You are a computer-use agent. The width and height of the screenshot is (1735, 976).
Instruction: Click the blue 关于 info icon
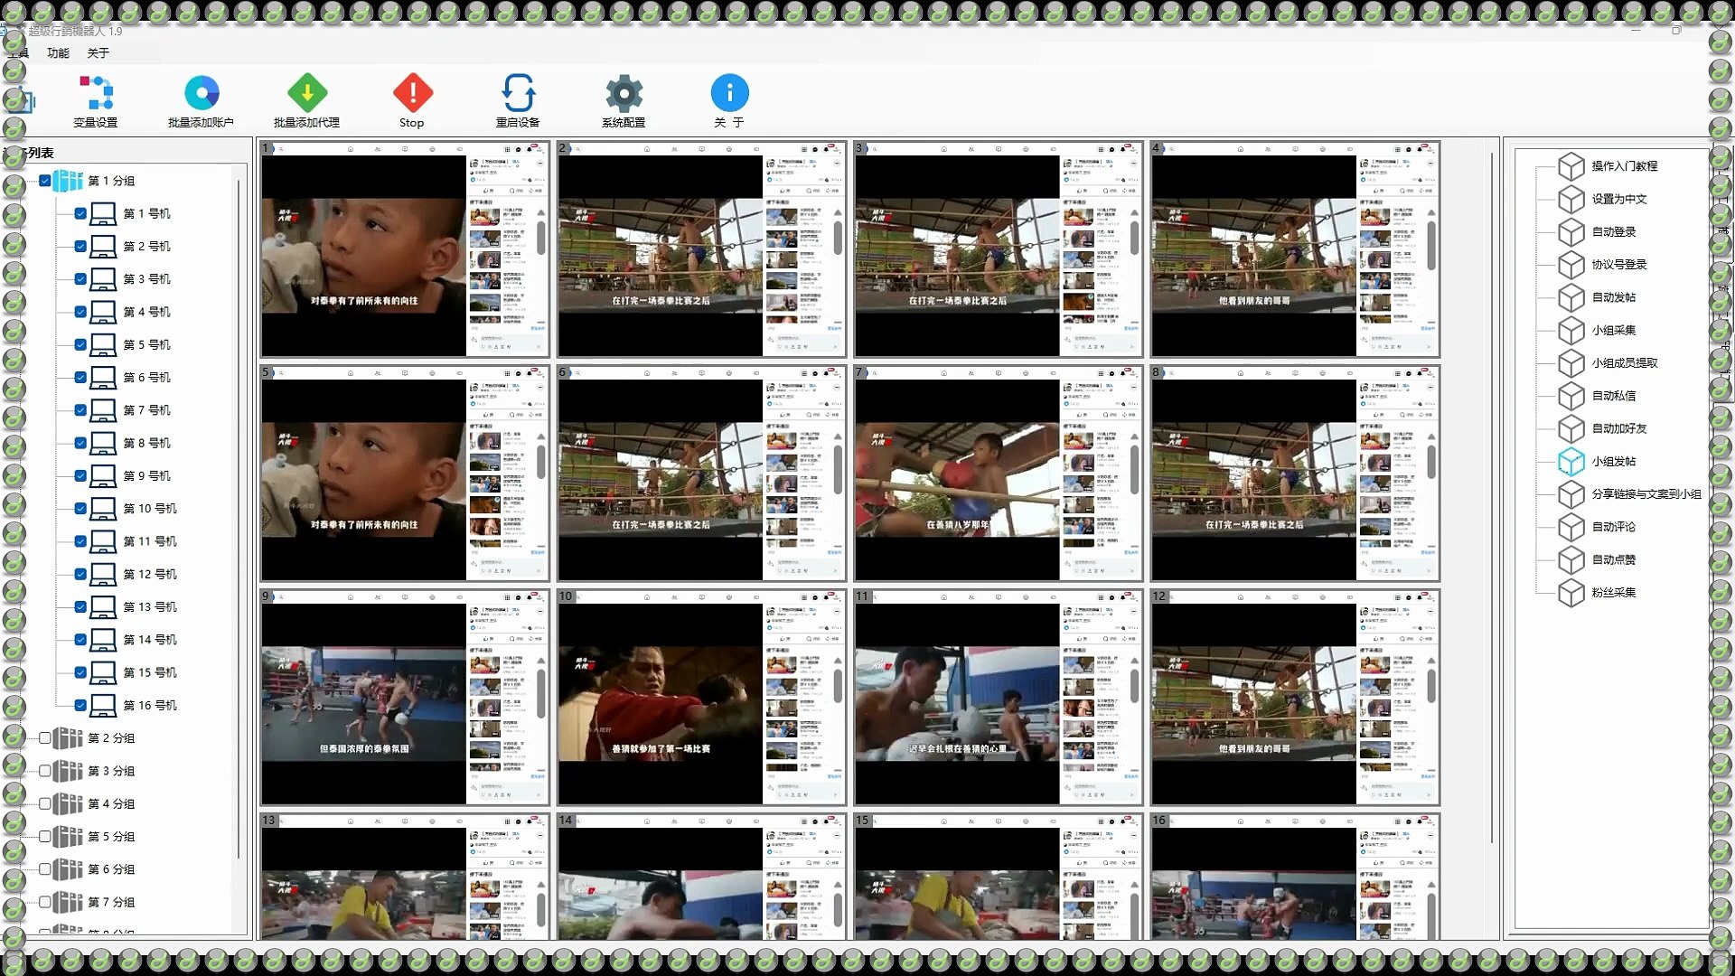pyautogui.click(x=729, y=93)
